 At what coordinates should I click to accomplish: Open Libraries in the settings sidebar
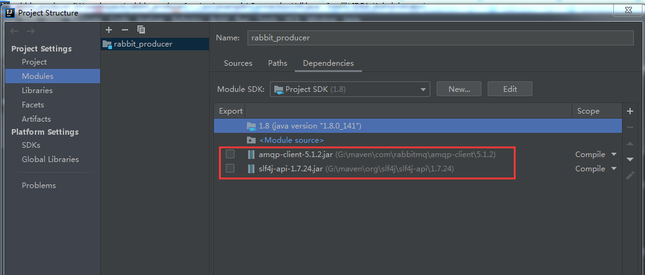coord(37,90)
